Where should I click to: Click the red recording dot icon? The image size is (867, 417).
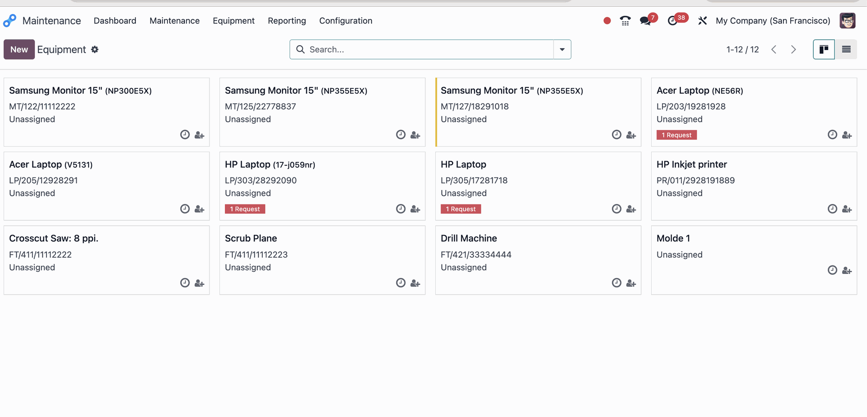(607, 21)
